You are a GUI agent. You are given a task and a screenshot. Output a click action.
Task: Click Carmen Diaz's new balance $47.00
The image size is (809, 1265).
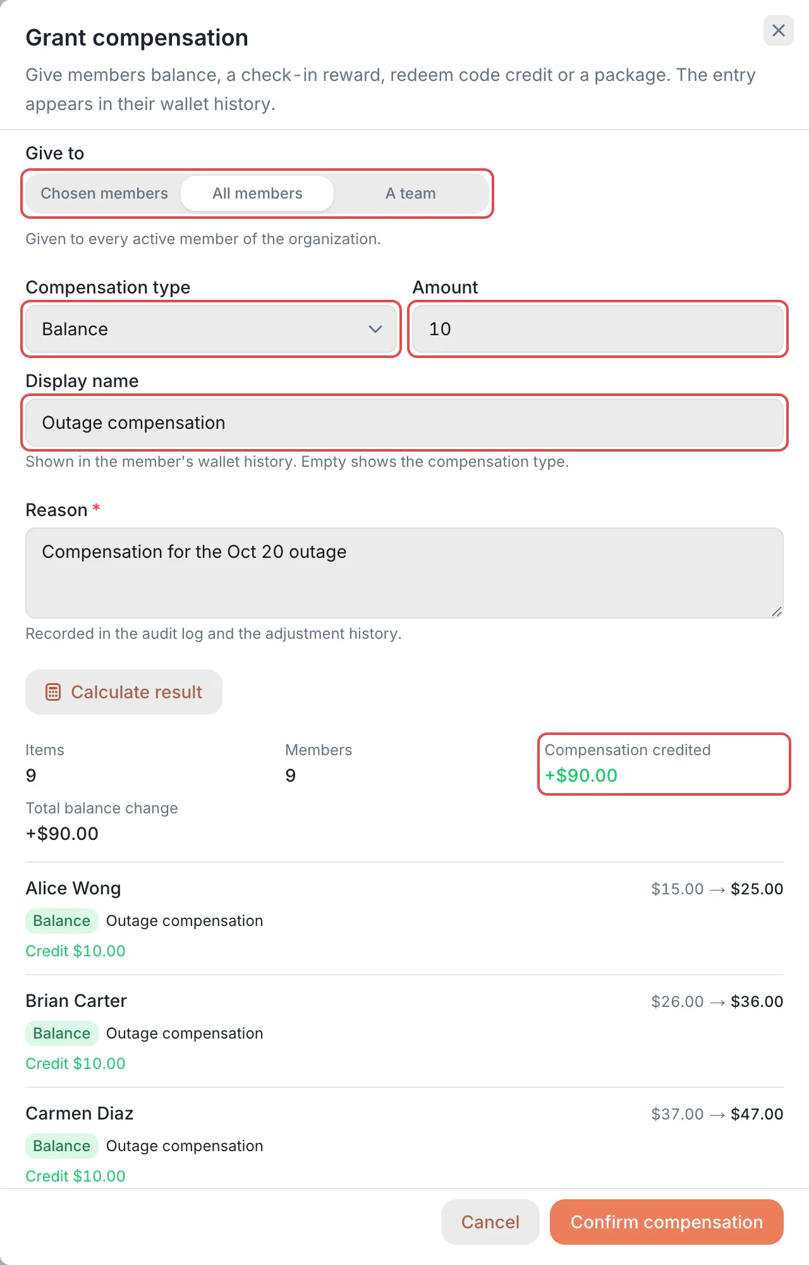[757, 1114]
